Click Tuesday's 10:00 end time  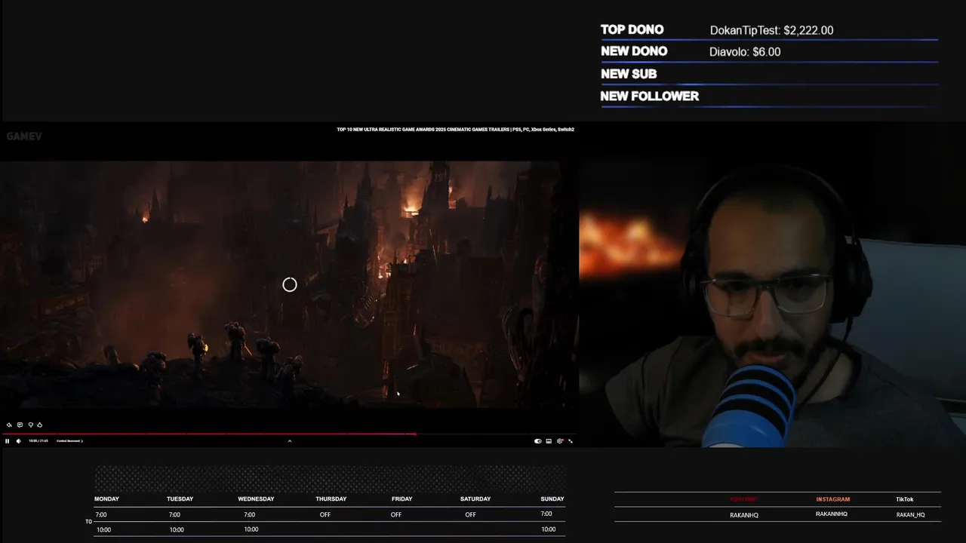pyautogui.click(x=177, y=529)
